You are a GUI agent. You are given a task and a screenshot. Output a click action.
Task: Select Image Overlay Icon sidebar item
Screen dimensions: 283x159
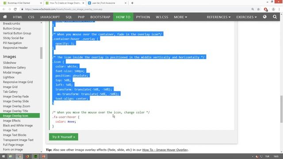point(20,116)
